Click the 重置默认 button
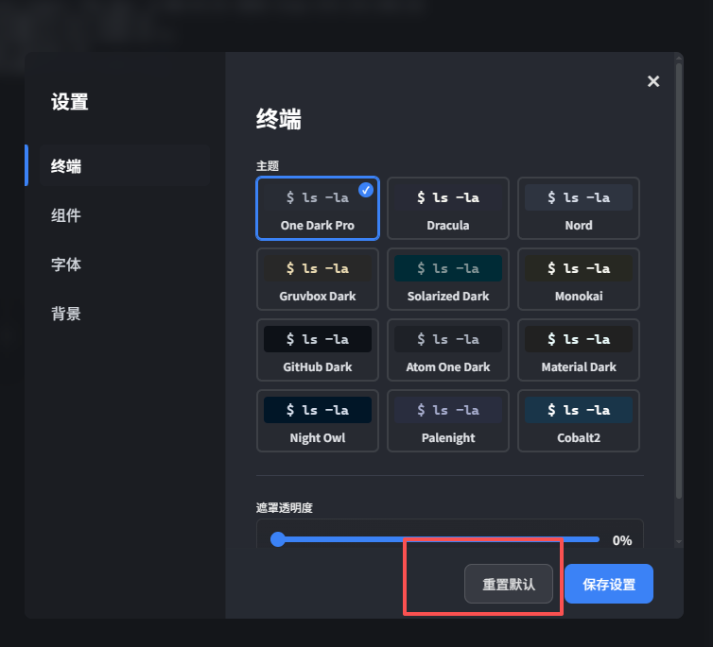The height and width of the screenshot is (647, 713). coord(509,584)
